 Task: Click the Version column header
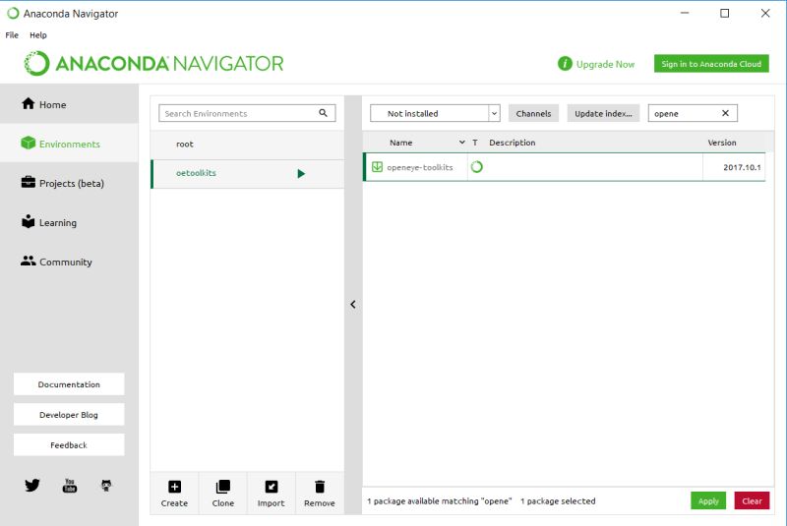click(x=722, y=143)
